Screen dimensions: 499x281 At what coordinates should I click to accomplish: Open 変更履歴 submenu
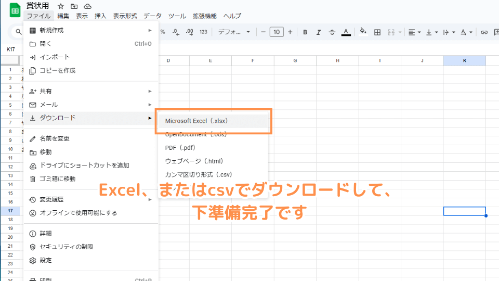(x=91, y=199)
